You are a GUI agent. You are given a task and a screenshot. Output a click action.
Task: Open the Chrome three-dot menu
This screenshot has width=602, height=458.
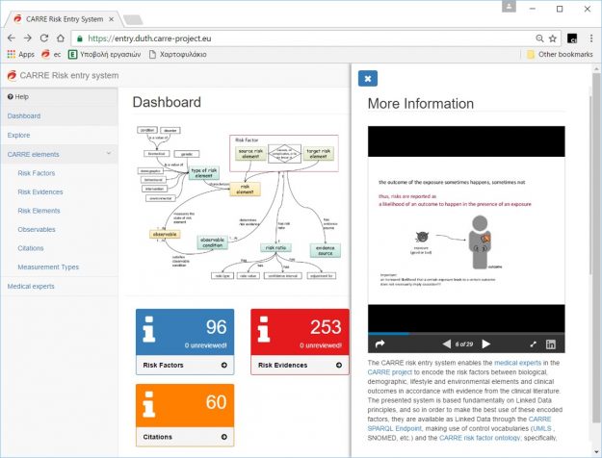coord(591,38)
